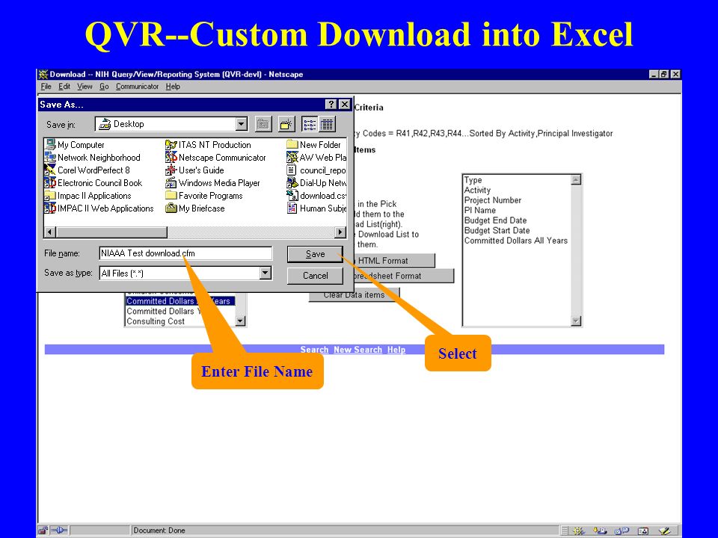
Task: Close the Save As dialog
Action: coord(344,105)
